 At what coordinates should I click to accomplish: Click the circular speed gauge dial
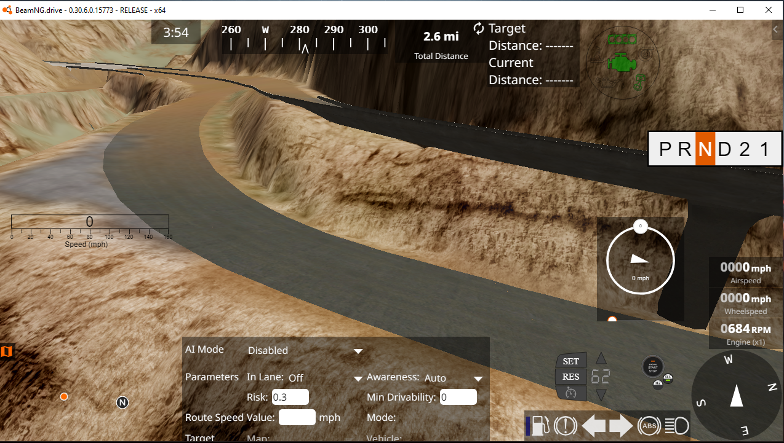click(x=641, y=261)
